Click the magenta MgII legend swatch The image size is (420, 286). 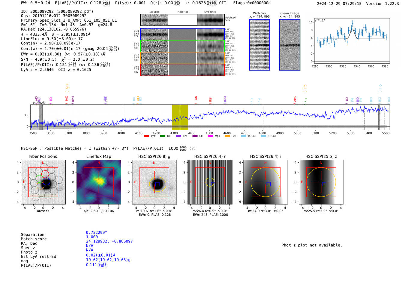[x=211, y=136]
